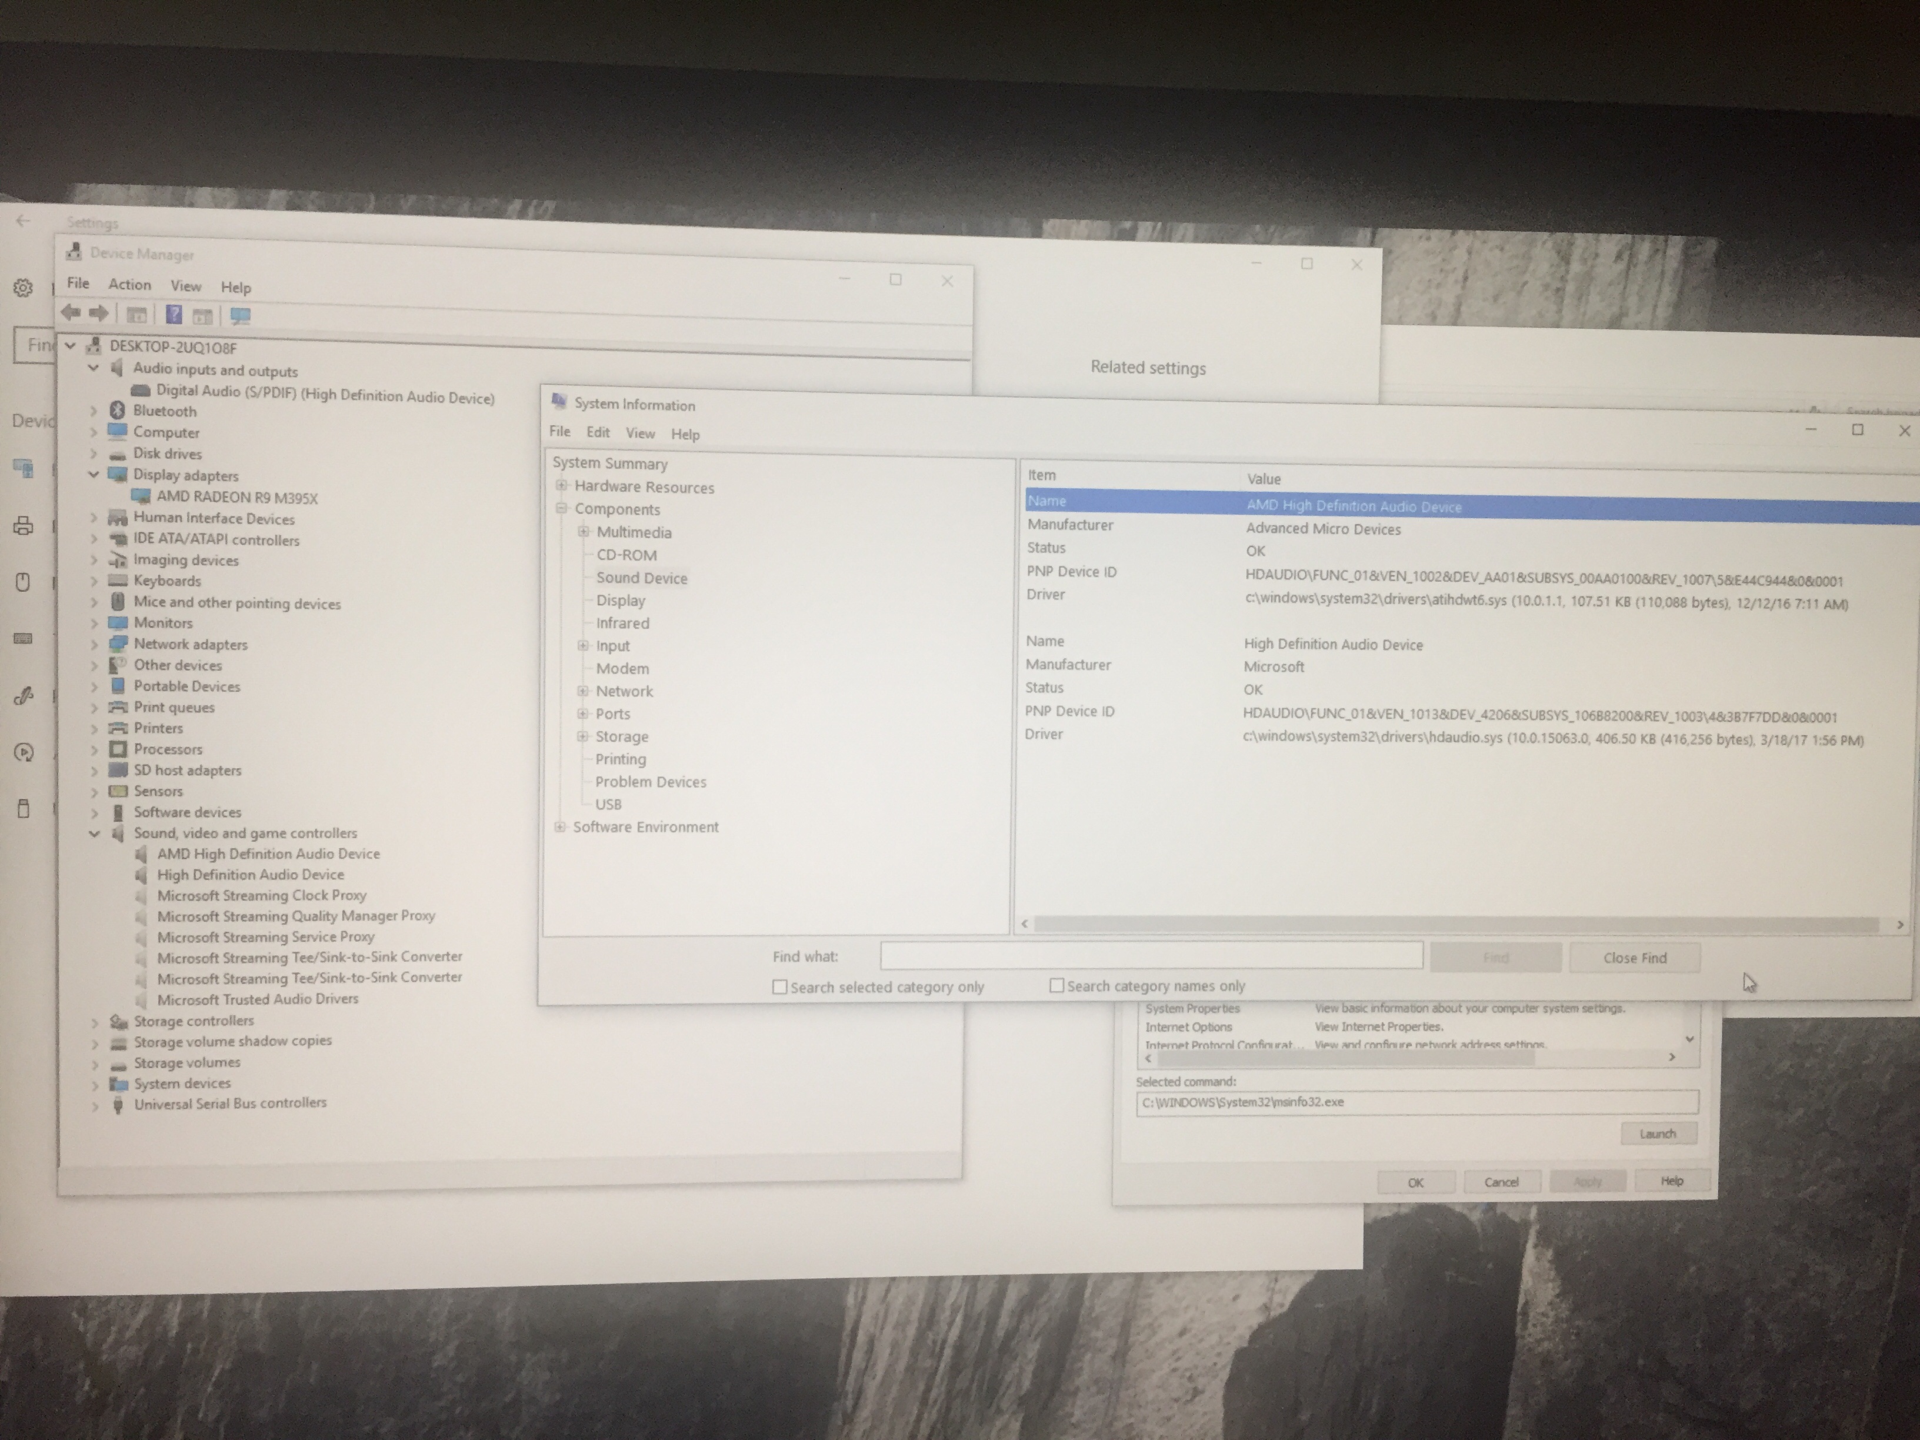Enable Search category names only checkbox
Screen dimensions: 1920x1440
1056,985
